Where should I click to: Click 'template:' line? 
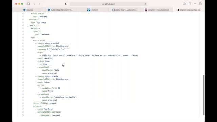point(34,25)
